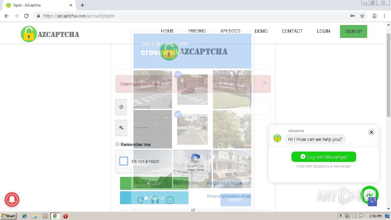Click the green Login button

point(154,183)
